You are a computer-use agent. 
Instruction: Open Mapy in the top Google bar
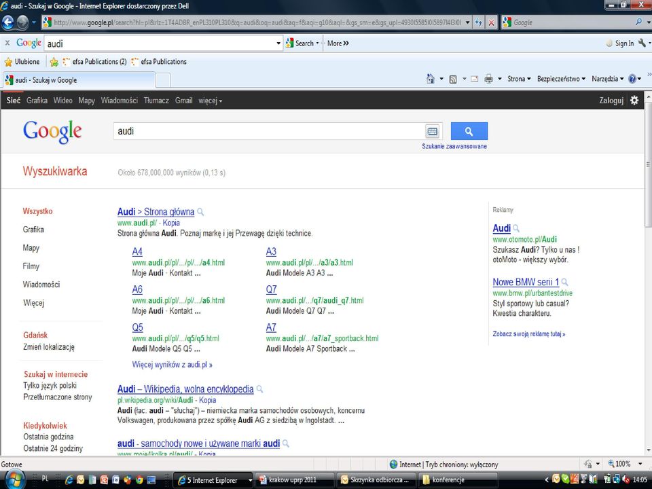(x=86, y=101)
